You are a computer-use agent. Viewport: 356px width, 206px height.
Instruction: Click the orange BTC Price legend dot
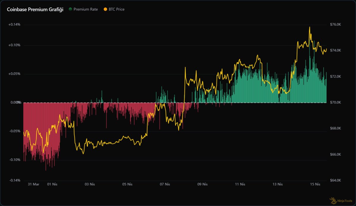coord(105,9)
